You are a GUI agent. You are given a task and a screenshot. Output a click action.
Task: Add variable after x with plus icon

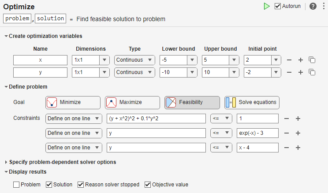coord(301,60)
